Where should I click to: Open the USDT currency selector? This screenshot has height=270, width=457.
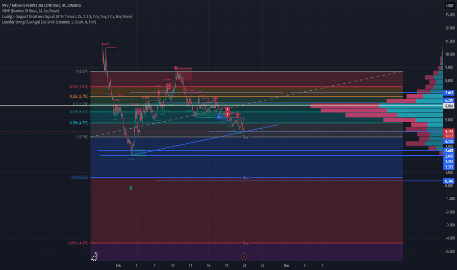pyautogui.click(x=450, y=5)
